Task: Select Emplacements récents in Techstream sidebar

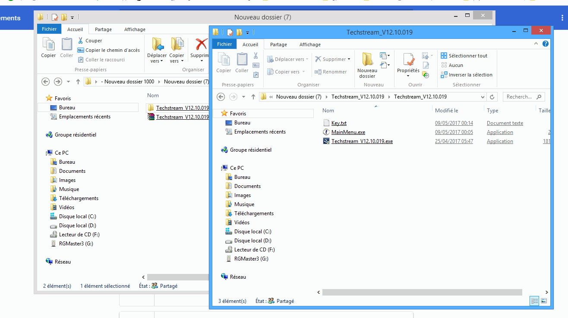Action: [255, 132]
